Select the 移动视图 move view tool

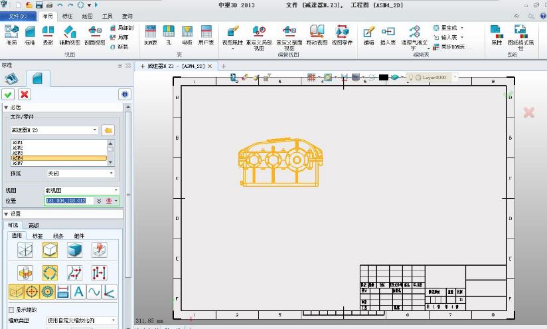point(317,35)
